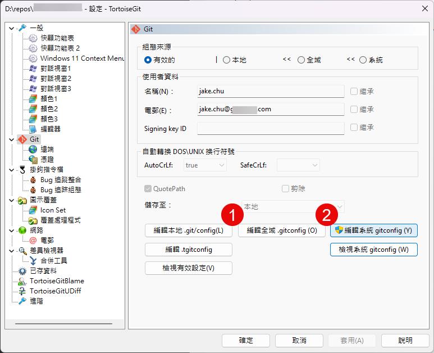Click the gear icon beside 已存資料
This screenshot has width=434, height=353.
coord(22,271)
